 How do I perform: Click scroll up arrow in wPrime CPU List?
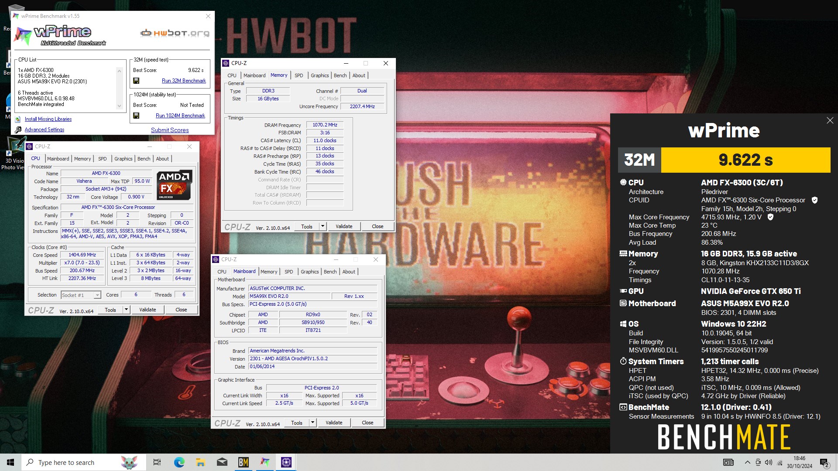point(119,71)
